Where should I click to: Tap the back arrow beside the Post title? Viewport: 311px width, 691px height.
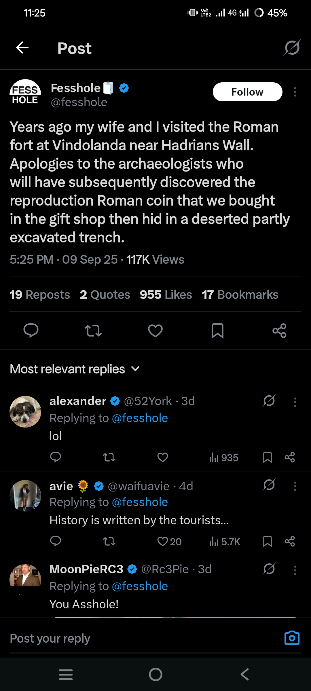coord(22,48)
